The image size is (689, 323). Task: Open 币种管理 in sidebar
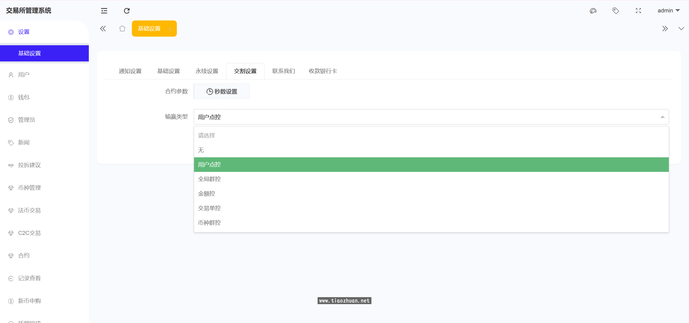[x=29, y=188]
